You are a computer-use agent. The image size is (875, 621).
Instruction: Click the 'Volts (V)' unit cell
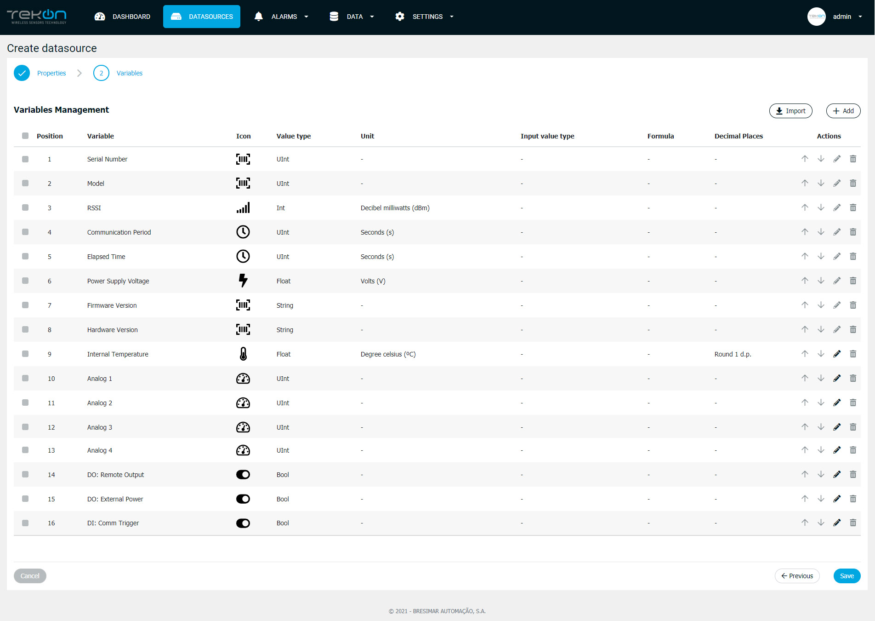point(373,281)
